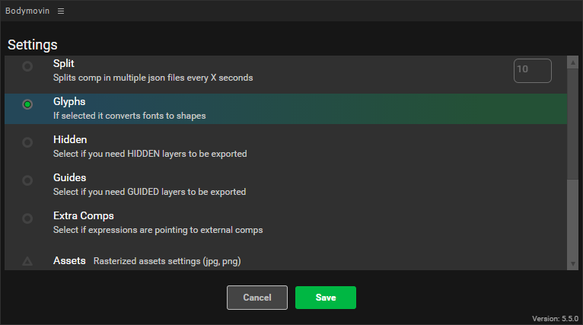Click the Split setting label
Image resolution: width=583 pixels, height=325 pixels.
pyautogui.click(x=64, y=64)
